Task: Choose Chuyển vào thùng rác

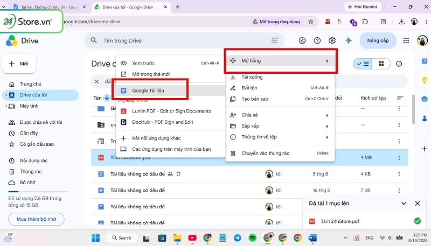Action: tap(280, 153)
